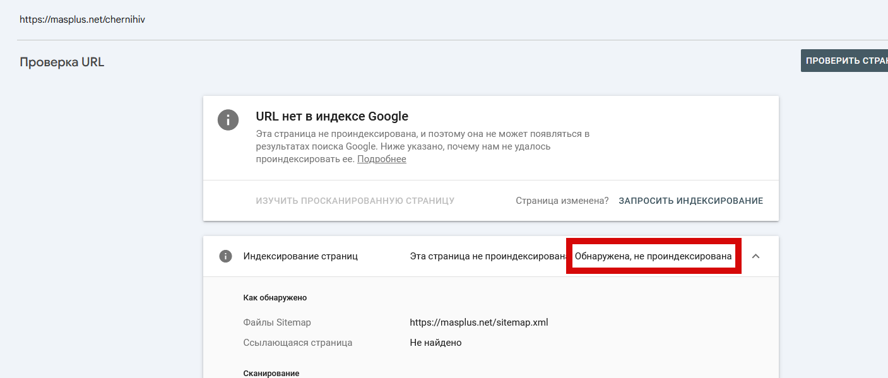
Task: Click the "Не найдено" referring page value
Action: (x=435, y=343)
